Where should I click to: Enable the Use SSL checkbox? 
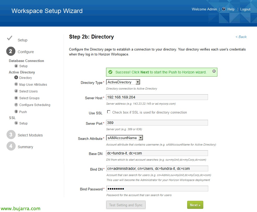click(109, 112)
